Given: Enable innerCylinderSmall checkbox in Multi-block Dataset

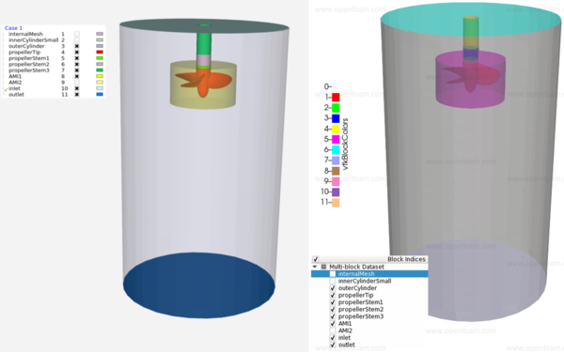Looking at the screenshot, I should (x=333, y=282).
